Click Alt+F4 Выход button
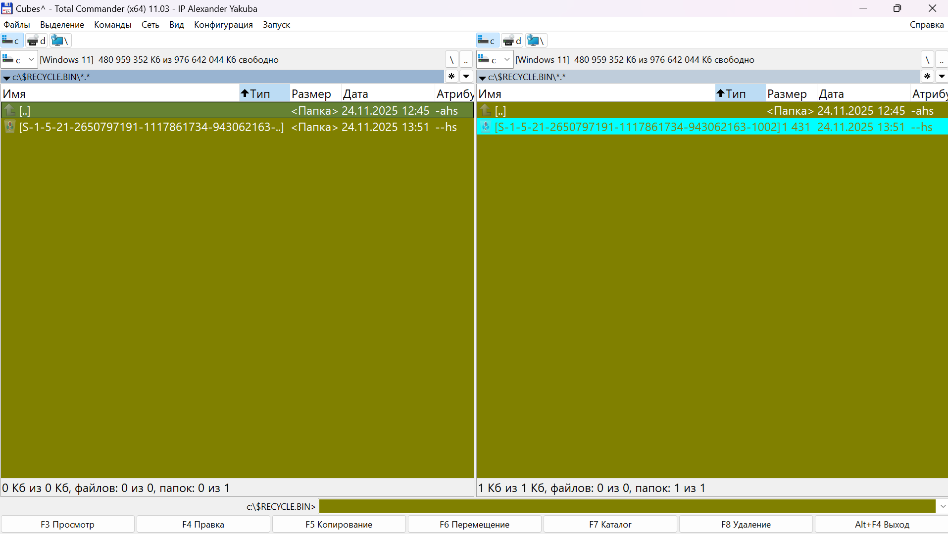 coord(882,524)
